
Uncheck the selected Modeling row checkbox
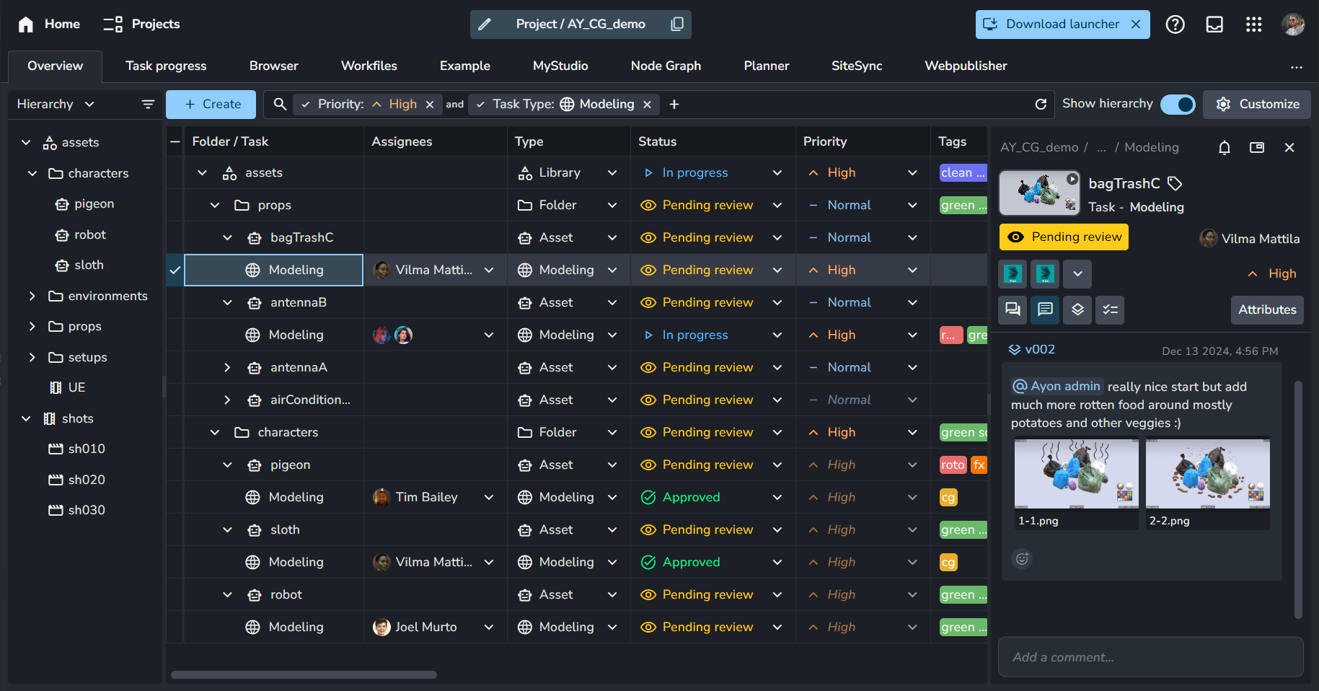[x=175, y=270]
